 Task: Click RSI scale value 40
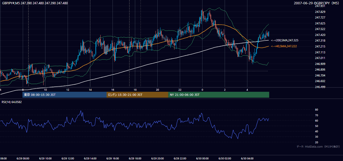pos(316,131)
